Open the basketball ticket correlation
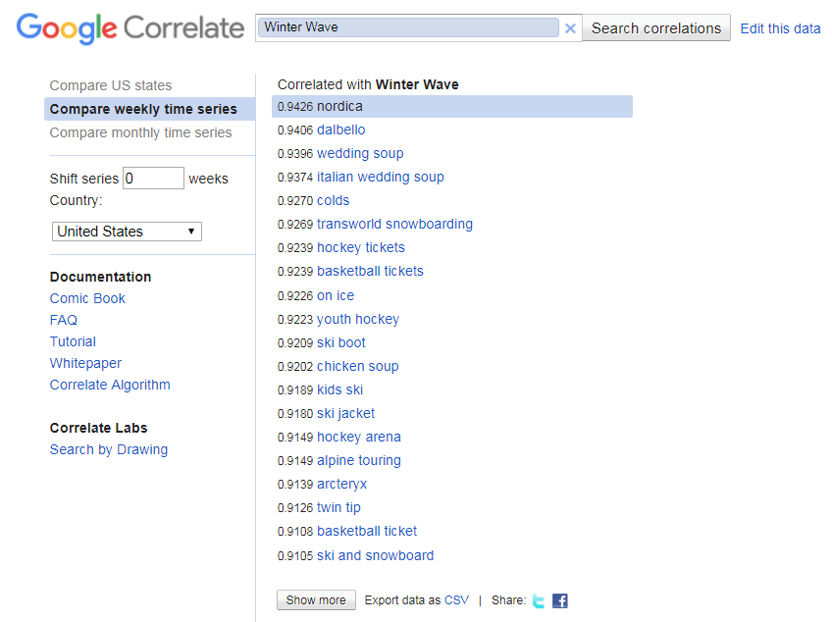The image size is (832, 622). pos(367,531)
